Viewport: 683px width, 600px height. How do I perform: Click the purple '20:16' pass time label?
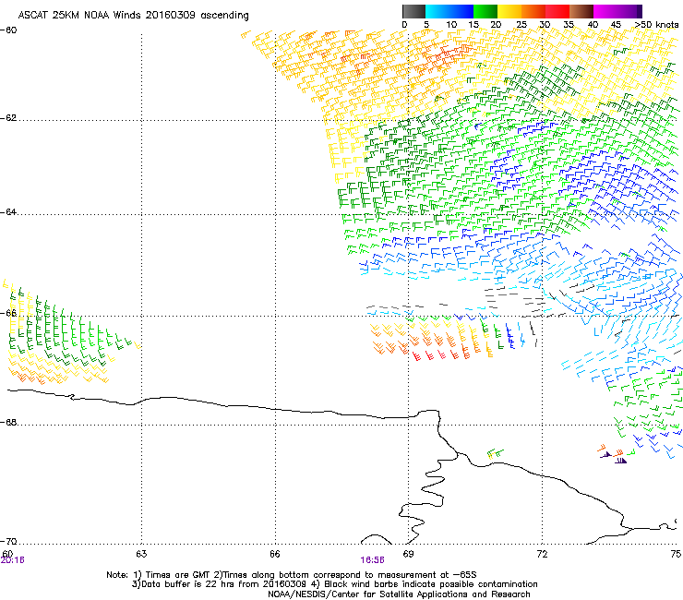click(13, 560)
